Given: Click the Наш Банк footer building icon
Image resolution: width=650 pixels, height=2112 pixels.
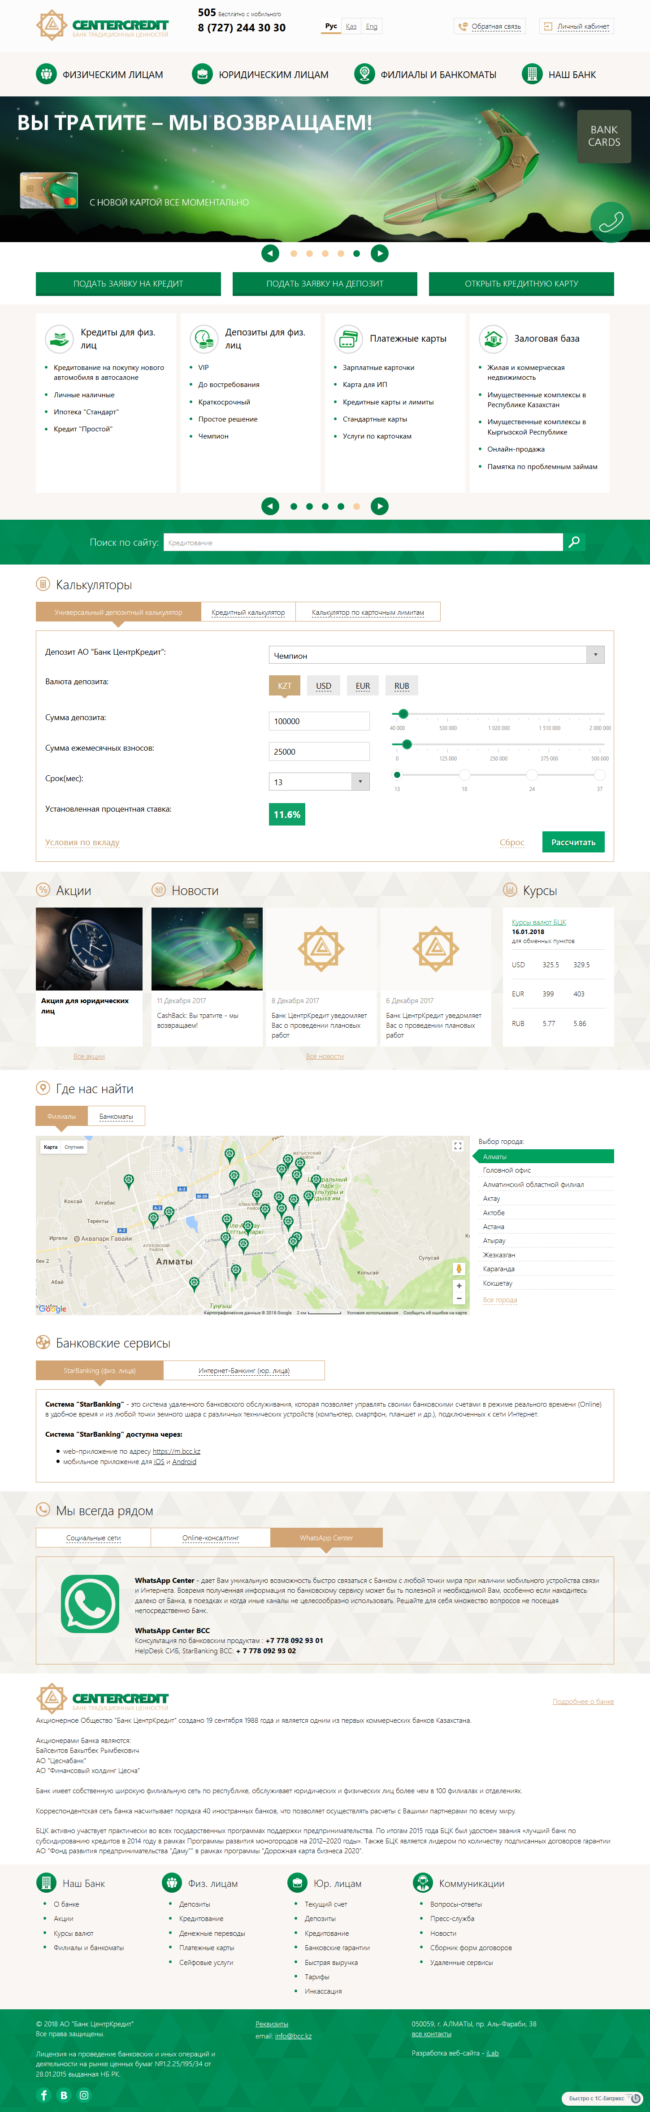Looking at the screenshot, I should coord(46,1882).
